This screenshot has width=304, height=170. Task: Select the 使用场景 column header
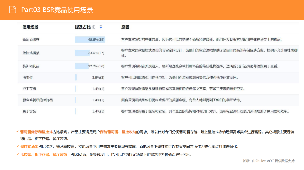30,27
